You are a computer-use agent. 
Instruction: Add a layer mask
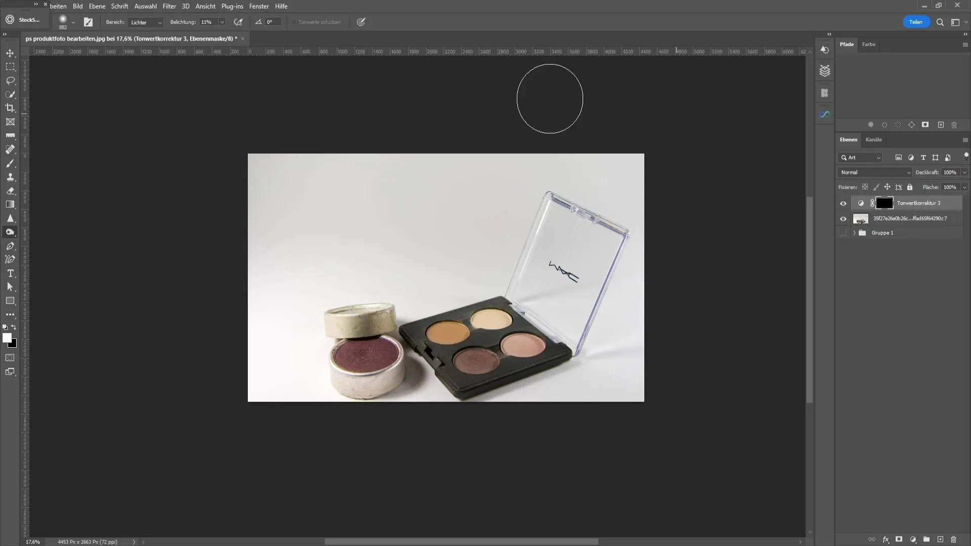(899, 539)
